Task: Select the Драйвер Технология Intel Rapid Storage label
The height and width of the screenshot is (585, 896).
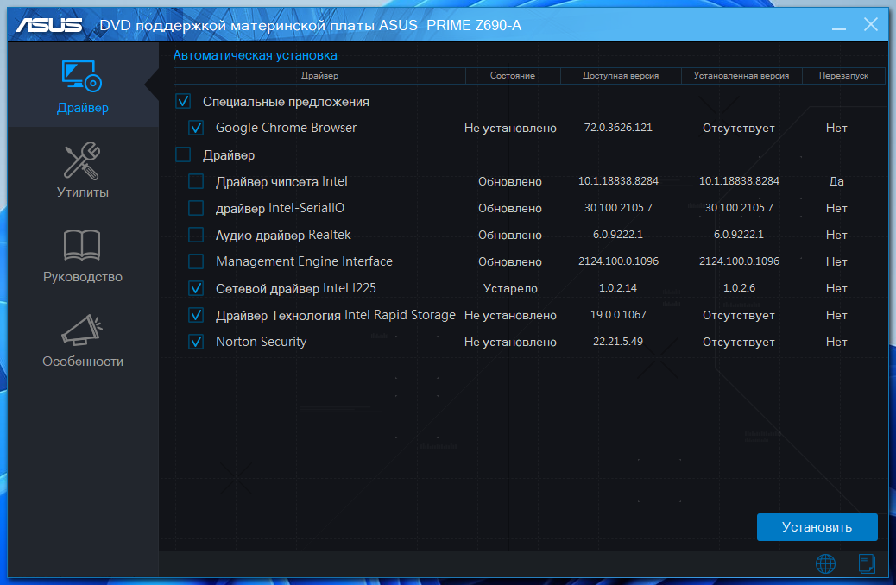Action: (x=336, y=315)
